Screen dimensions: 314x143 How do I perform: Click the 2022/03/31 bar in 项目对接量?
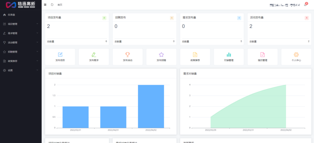(x=75, y=117)
